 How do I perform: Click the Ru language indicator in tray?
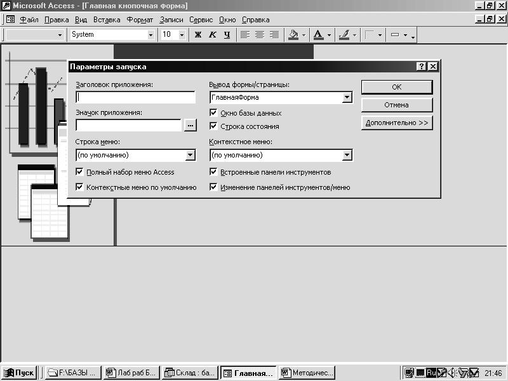coord(431,373)
